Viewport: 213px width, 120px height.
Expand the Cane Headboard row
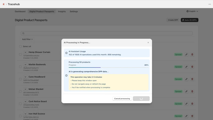click(x=25, y=77)
